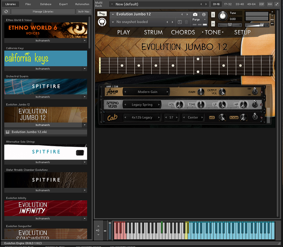Viewport: 283px width, 247px height.
Task: Expand Ethno World 6 Instruments dropdown arrow
Action: coord(85,40)
